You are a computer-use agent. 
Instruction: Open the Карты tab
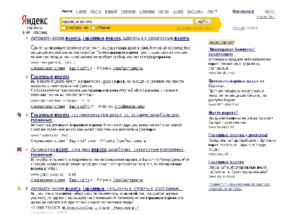tap(96, 11)
